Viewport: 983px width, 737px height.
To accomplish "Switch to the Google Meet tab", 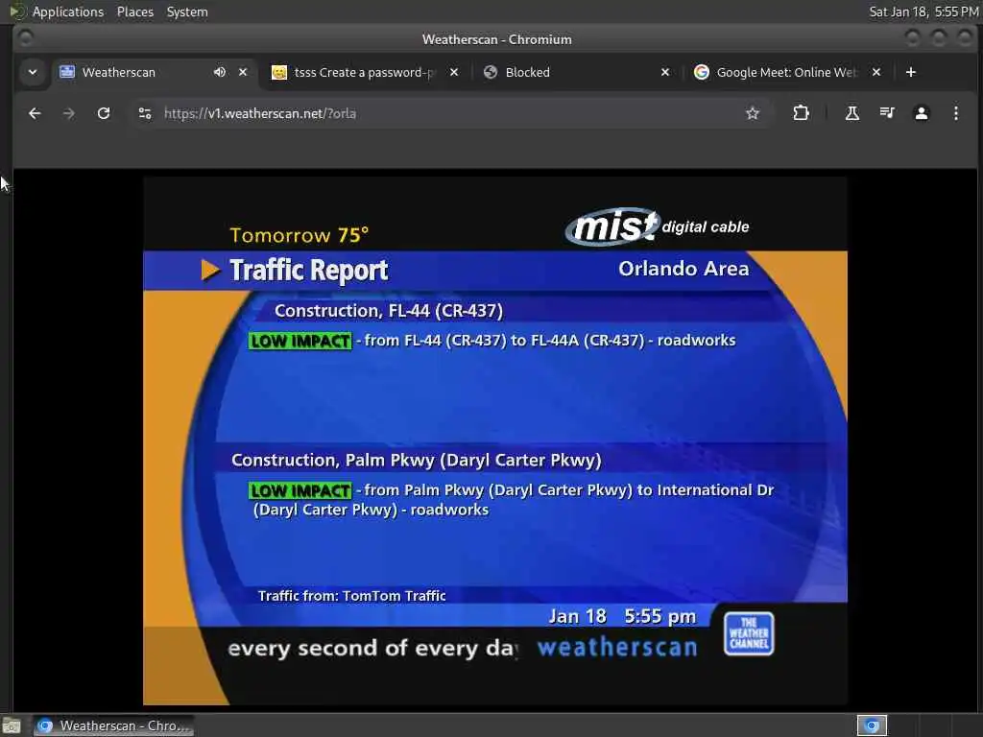I will point(786,72).
